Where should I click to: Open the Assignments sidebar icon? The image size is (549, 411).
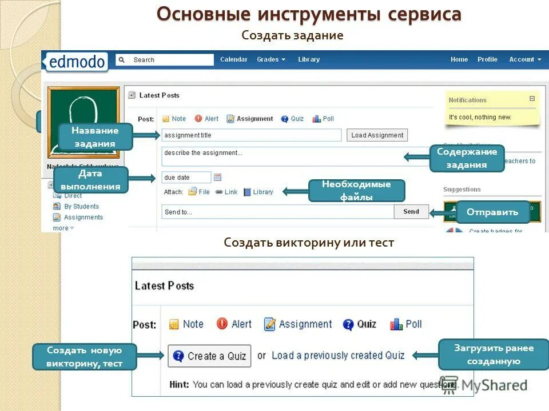point(57,217)
